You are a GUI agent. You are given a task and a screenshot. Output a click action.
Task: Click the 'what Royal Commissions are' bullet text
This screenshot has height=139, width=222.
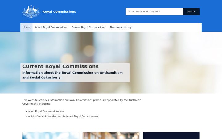(x=46, y=111)
